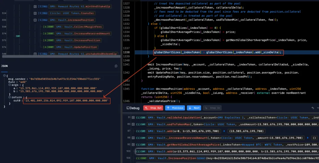Select the Vault.UpdatePosition event entry
Image resolution: width=319 pixels, height=163 pixels.
pos(77,47)
